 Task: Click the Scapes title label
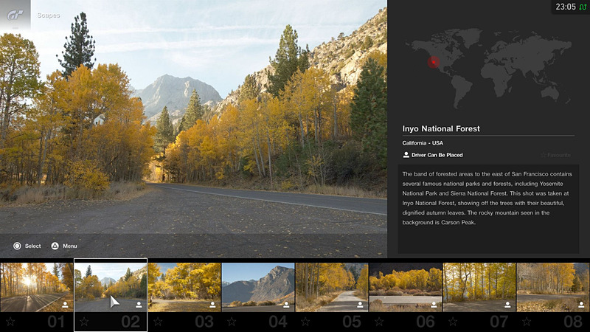49,15
